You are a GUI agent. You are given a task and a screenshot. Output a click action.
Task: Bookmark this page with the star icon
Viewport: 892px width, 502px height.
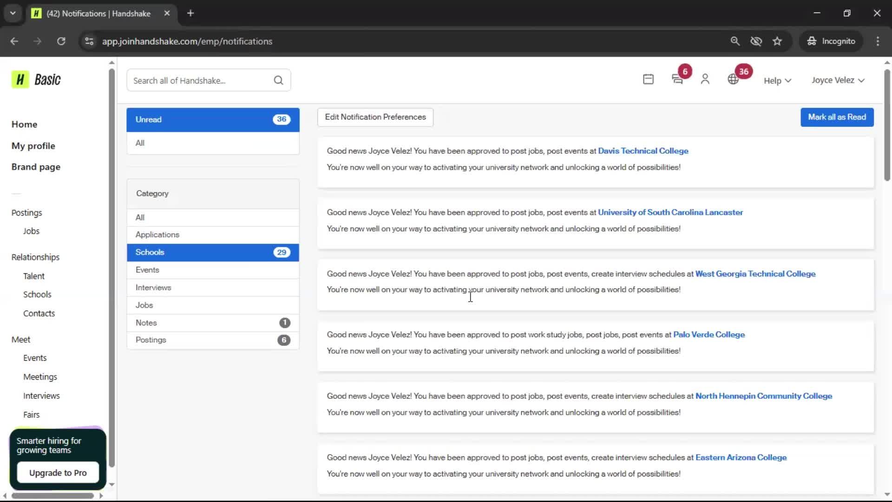pos(777,41)
